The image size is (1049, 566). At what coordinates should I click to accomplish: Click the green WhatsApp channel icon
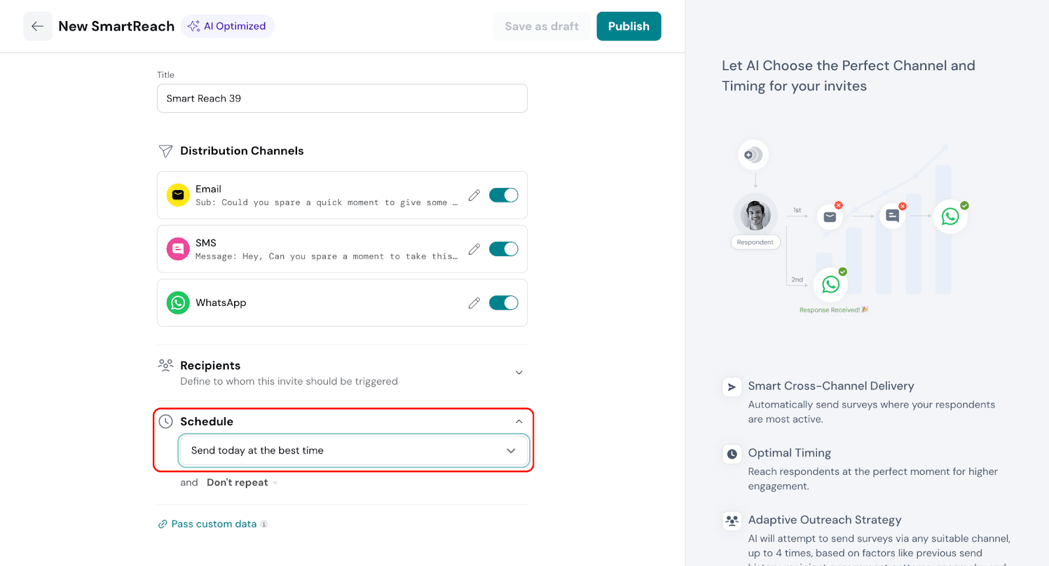(178, 303)
